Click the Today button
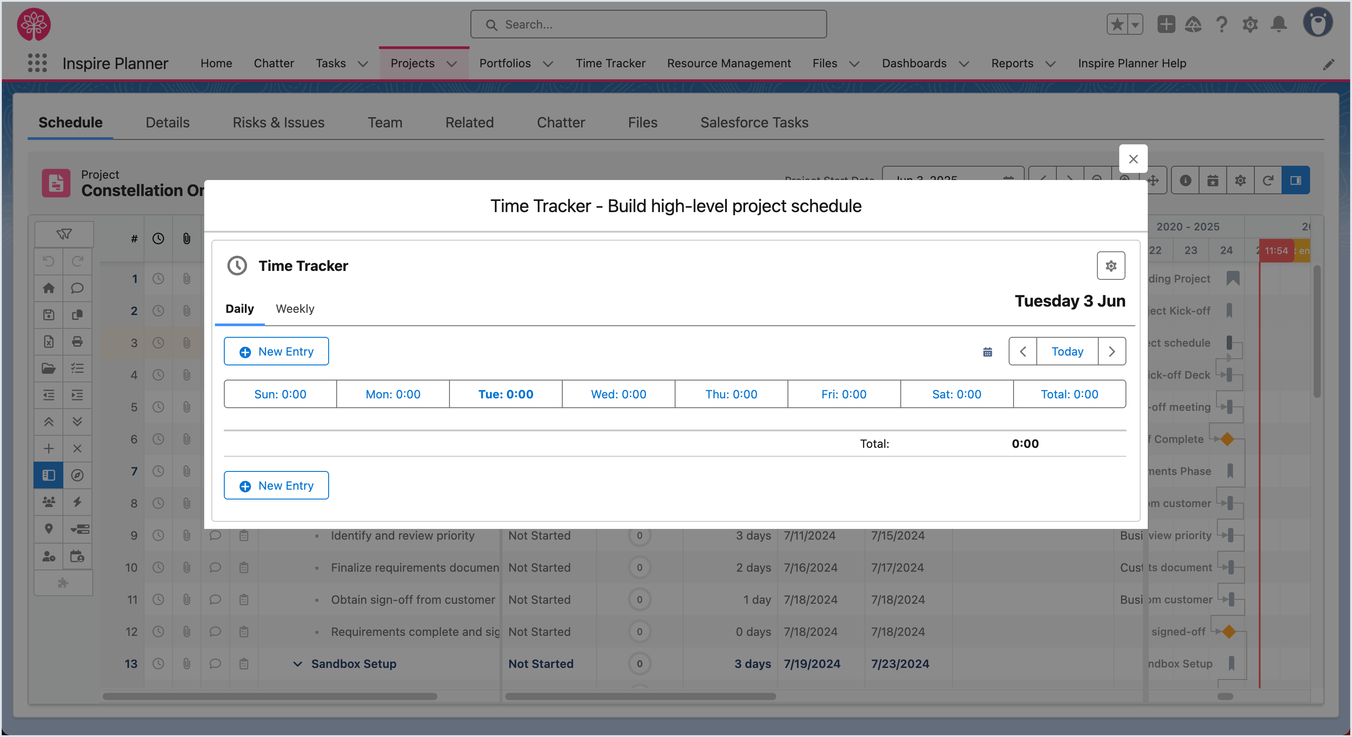 (x=1067, y=352)
